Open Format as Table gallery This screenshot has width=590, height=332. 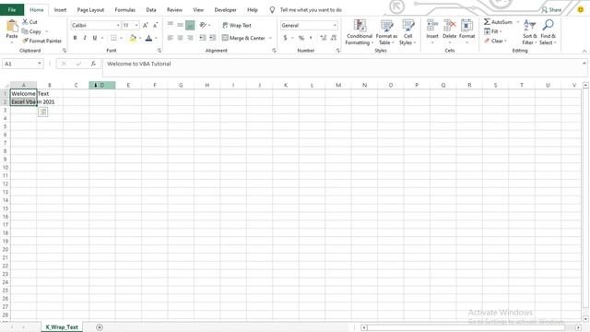coord(386,32)
